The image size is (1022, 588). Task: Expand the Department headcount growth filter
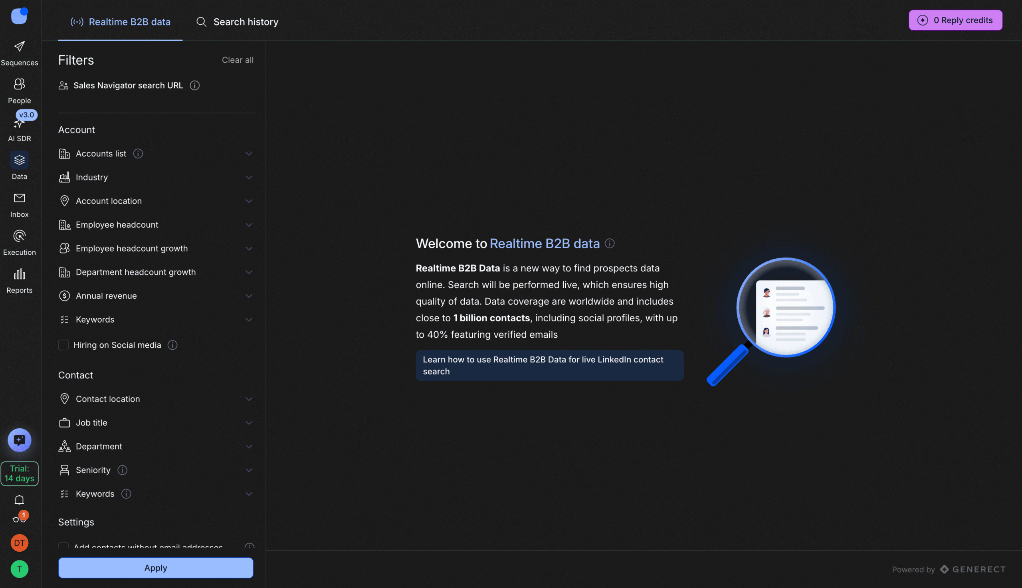click(249, 272)
